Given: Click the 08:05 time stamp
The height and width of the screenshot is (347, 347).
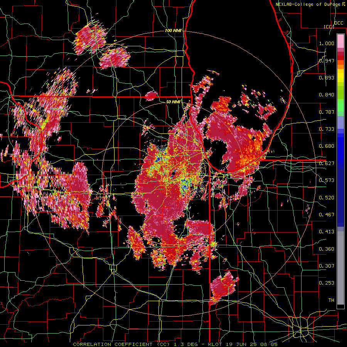Looking at the screenshot, I should point(269,344).
